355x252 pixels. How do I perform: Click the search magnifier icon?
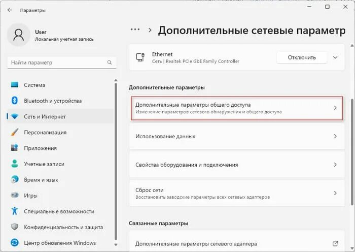(x=110, y=62)
